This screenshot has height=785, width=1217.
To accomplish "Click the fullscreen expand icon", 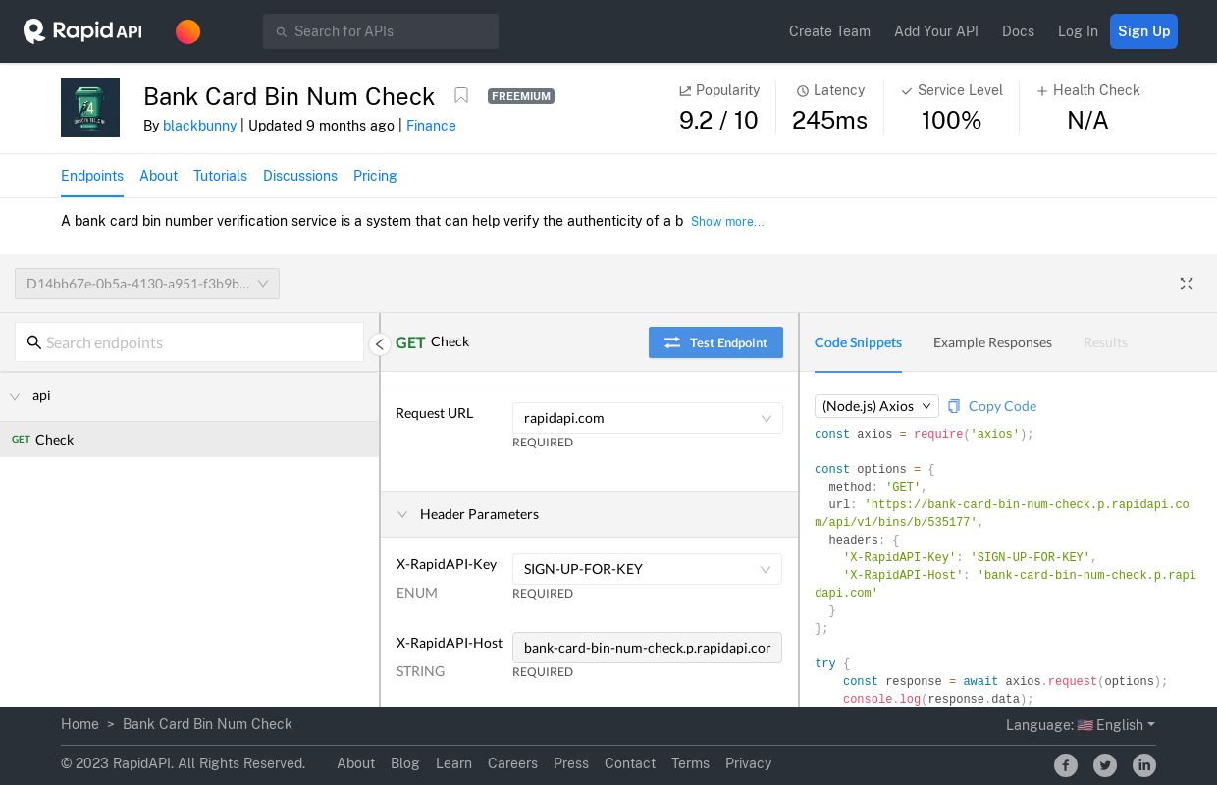I will (x=1187, y=284).
